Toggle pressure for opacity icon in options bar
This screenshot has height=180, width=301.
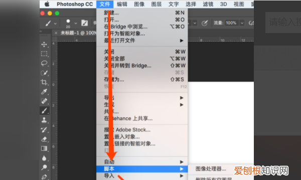pos(205,23)
